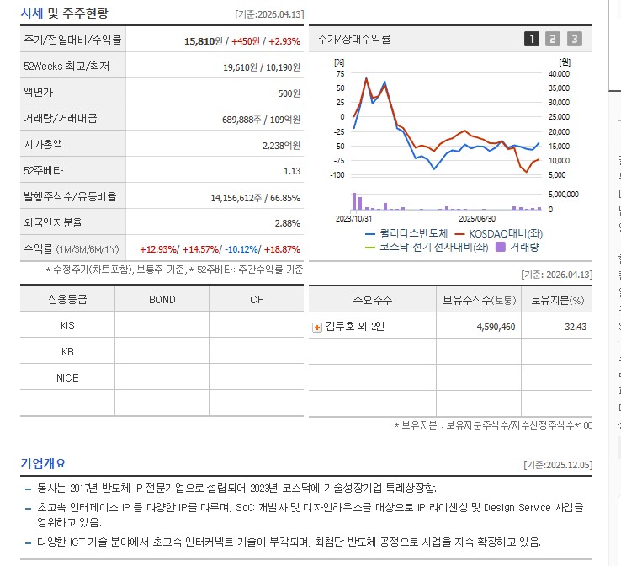Switch chart to view 3 button
The image size is (621, 566).
[574, 39]
